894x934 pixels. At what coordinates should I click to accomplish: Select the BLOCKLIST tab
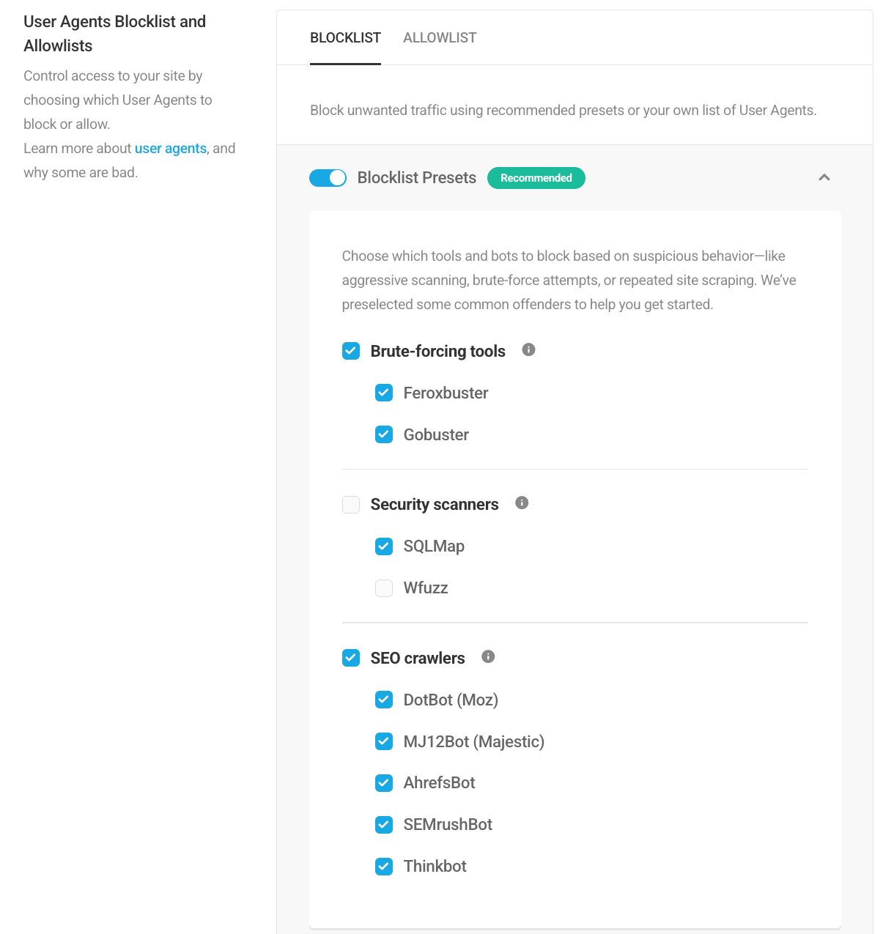345,37
